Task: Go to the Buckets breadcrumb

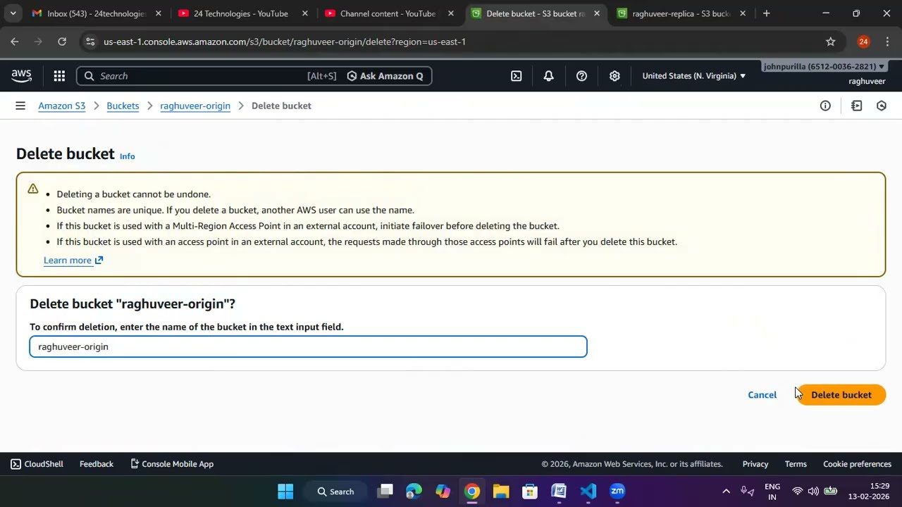Action: (x=123, y=106)
